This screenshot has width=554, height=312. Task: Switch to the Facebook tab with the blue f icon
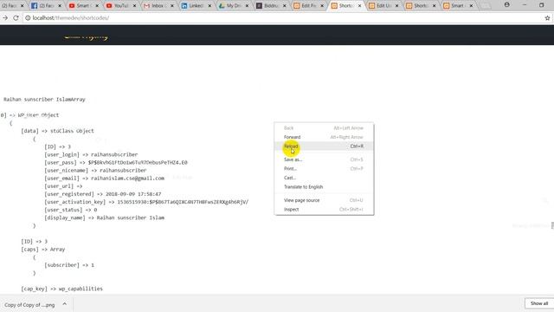pos(46,6)
